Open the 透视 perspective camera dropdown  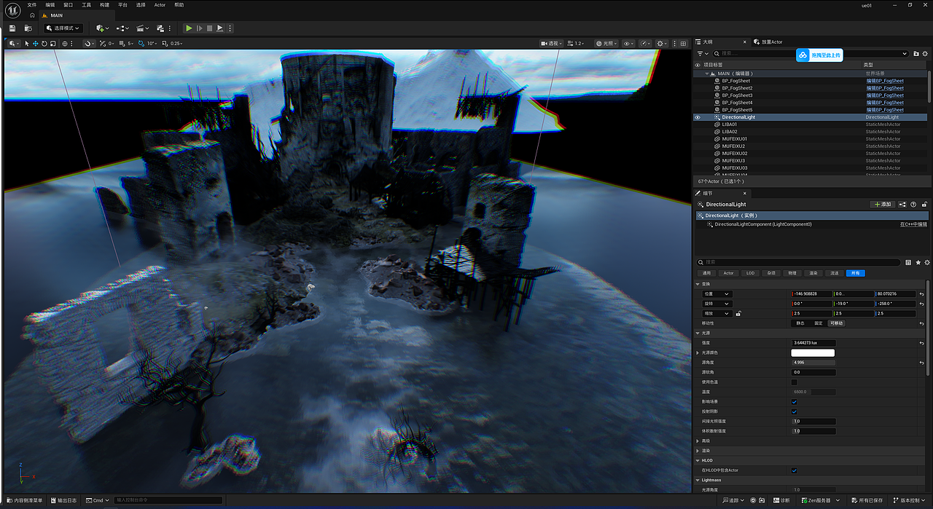(x=553, y=44)
